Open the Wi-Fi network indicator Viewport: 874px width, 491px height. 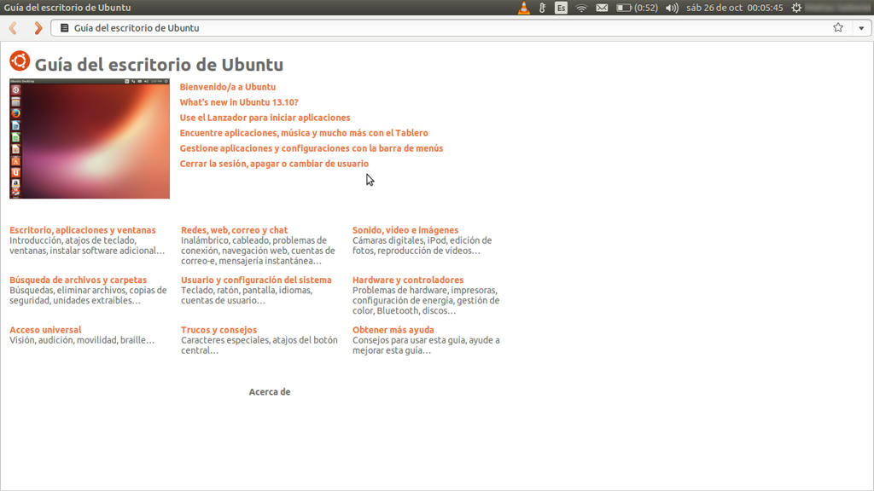pos(581,8)
